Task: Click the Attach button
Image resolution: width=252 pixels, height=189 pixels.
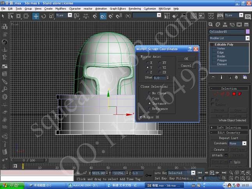Action: coord(217,155)
